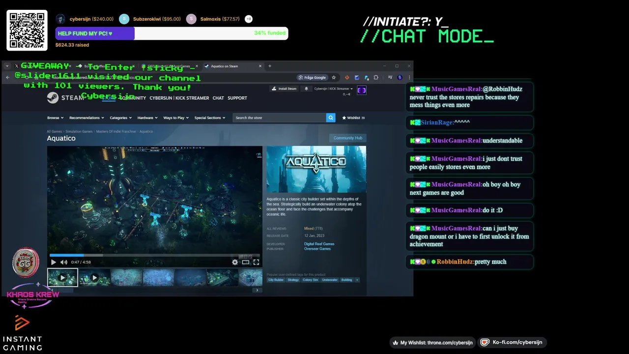Advance the thumbnail strip with the right arrow
Screen dimensions: 629x354
257,290
